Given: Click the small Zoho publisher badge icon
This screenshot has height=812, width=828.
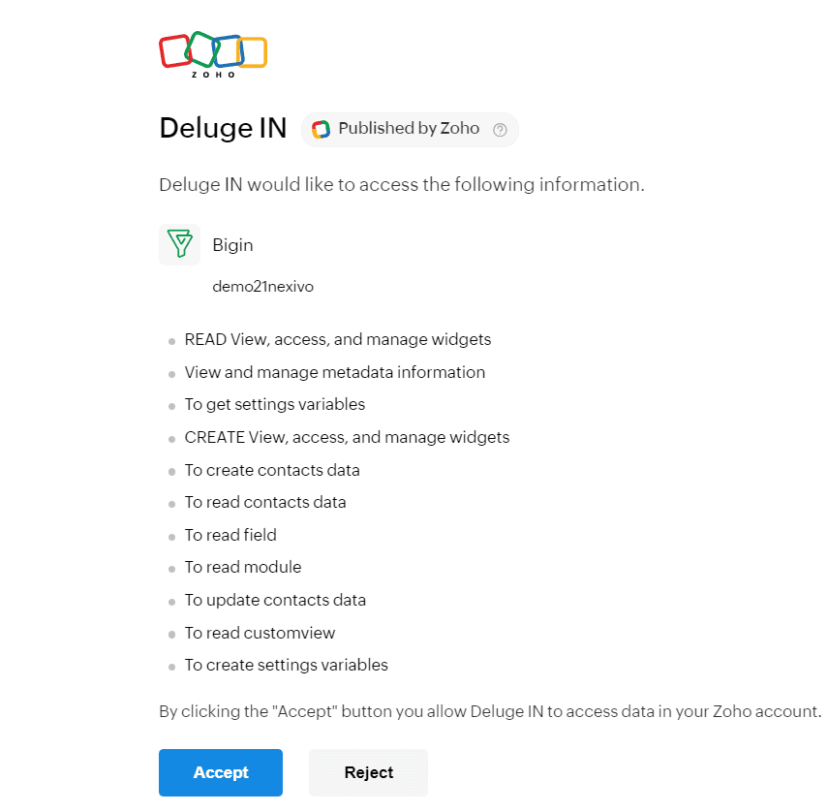Looking at the screenshot, I should [x=321, y=129].
